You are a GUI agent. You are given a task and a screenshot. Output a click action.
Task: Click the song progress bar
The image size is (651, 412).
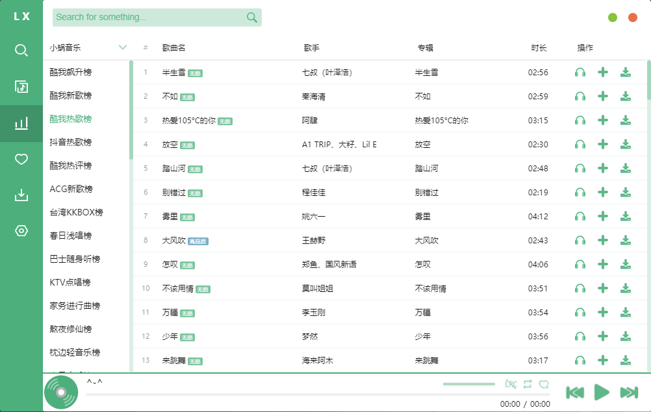(x=318, y=394)
